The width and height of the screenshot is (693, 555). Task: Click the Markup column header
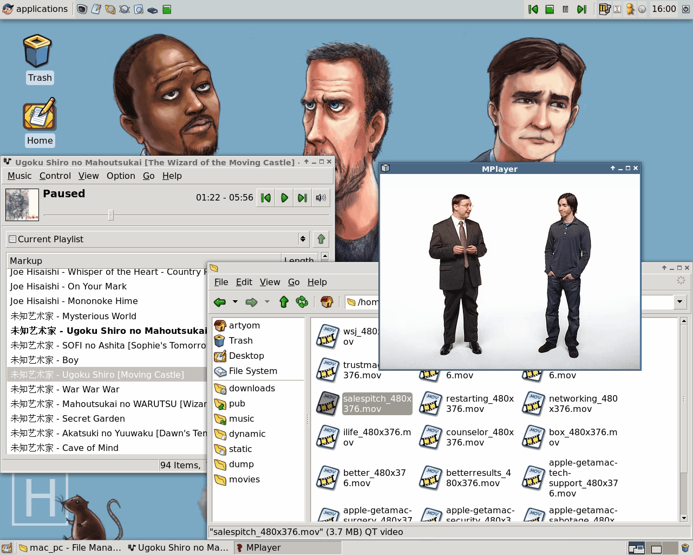coord(143,260)
